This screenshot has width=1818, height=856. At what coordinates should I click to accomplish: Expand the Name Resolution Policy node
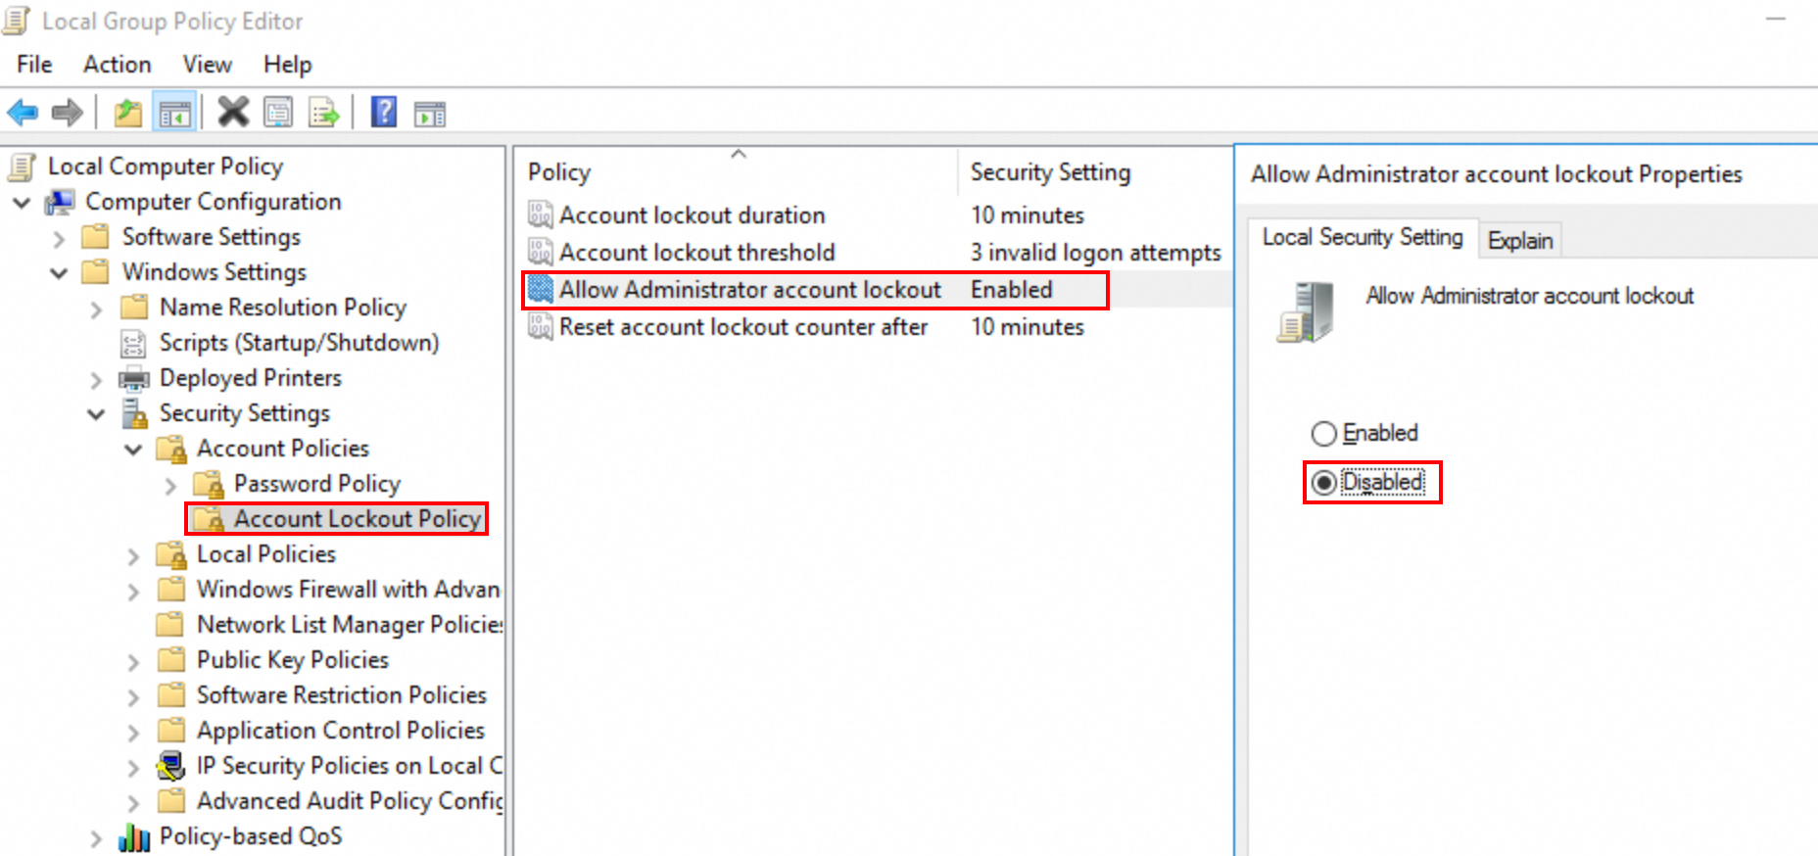click(96, 309)
